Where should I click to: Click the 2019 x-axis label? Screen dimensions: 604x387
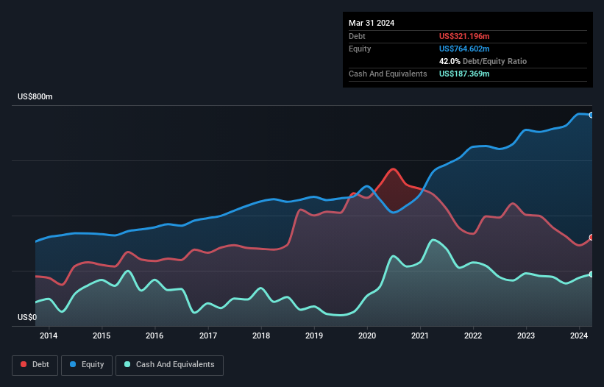tap(314, 335)
